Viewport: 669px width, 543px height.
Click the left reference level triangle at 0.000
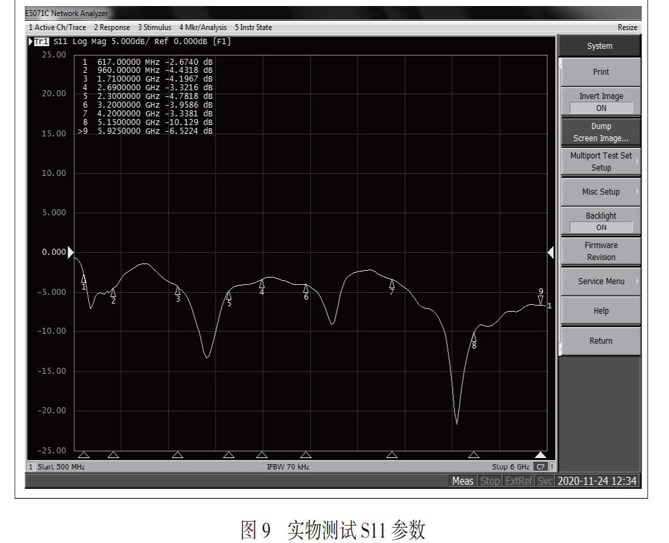click(x=70, y=252)
